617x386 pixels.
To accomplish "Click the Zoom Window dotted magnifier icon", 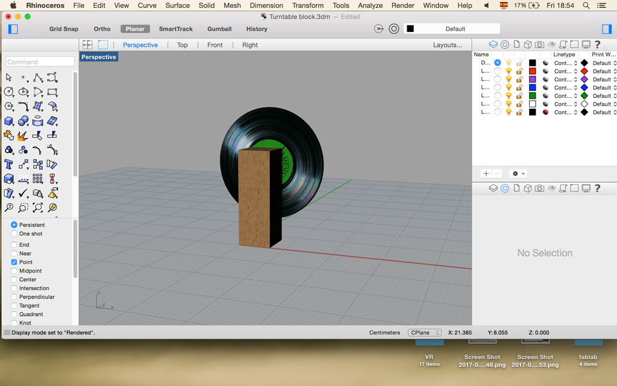I will click(x=23, y=207).
